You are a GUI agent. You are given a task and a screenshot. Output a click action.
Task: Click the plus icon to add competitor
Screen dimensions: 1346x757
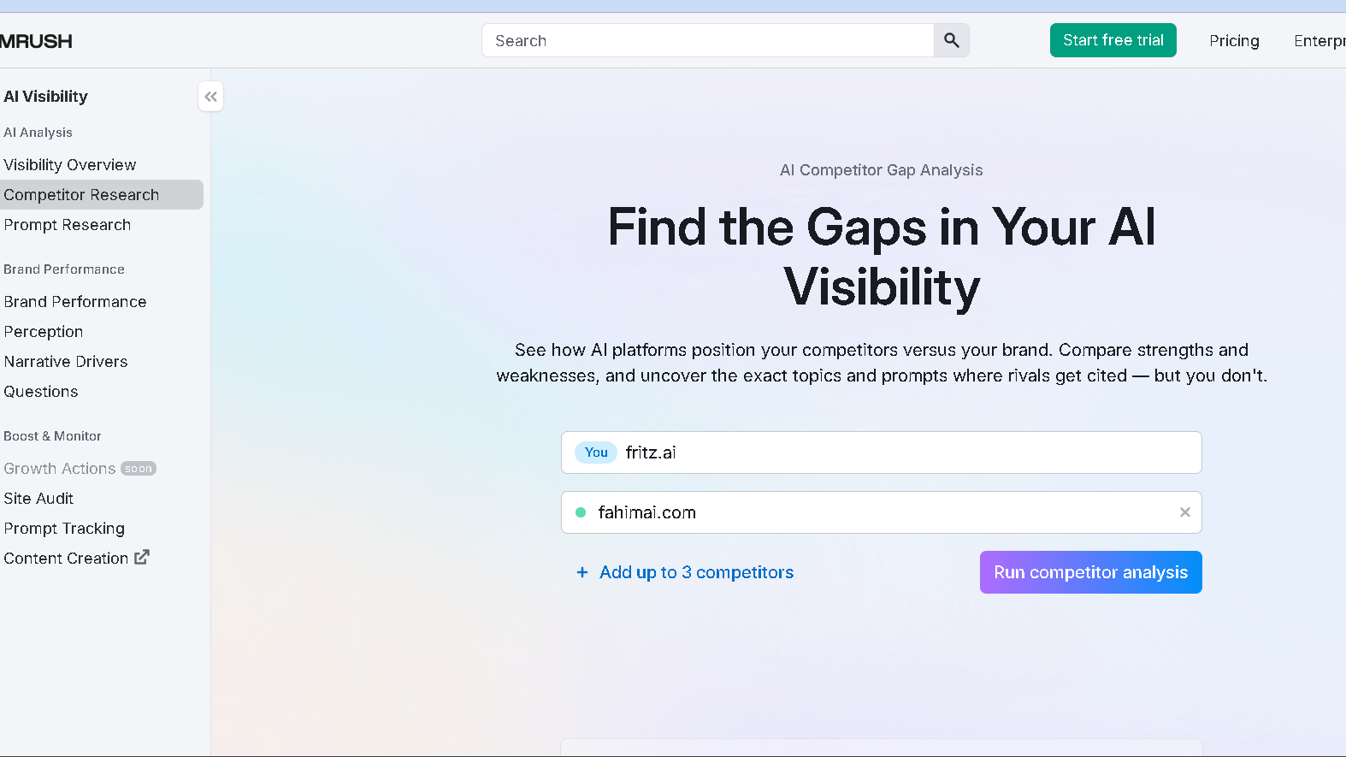tap(583, 572)
